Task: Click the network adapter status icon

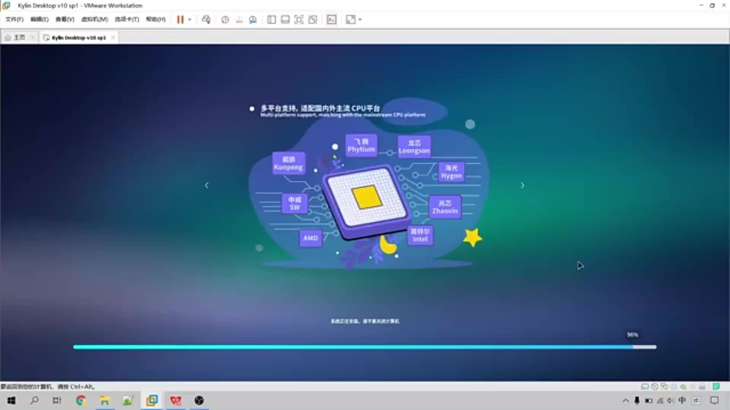Action: click(x=664, y=386)
